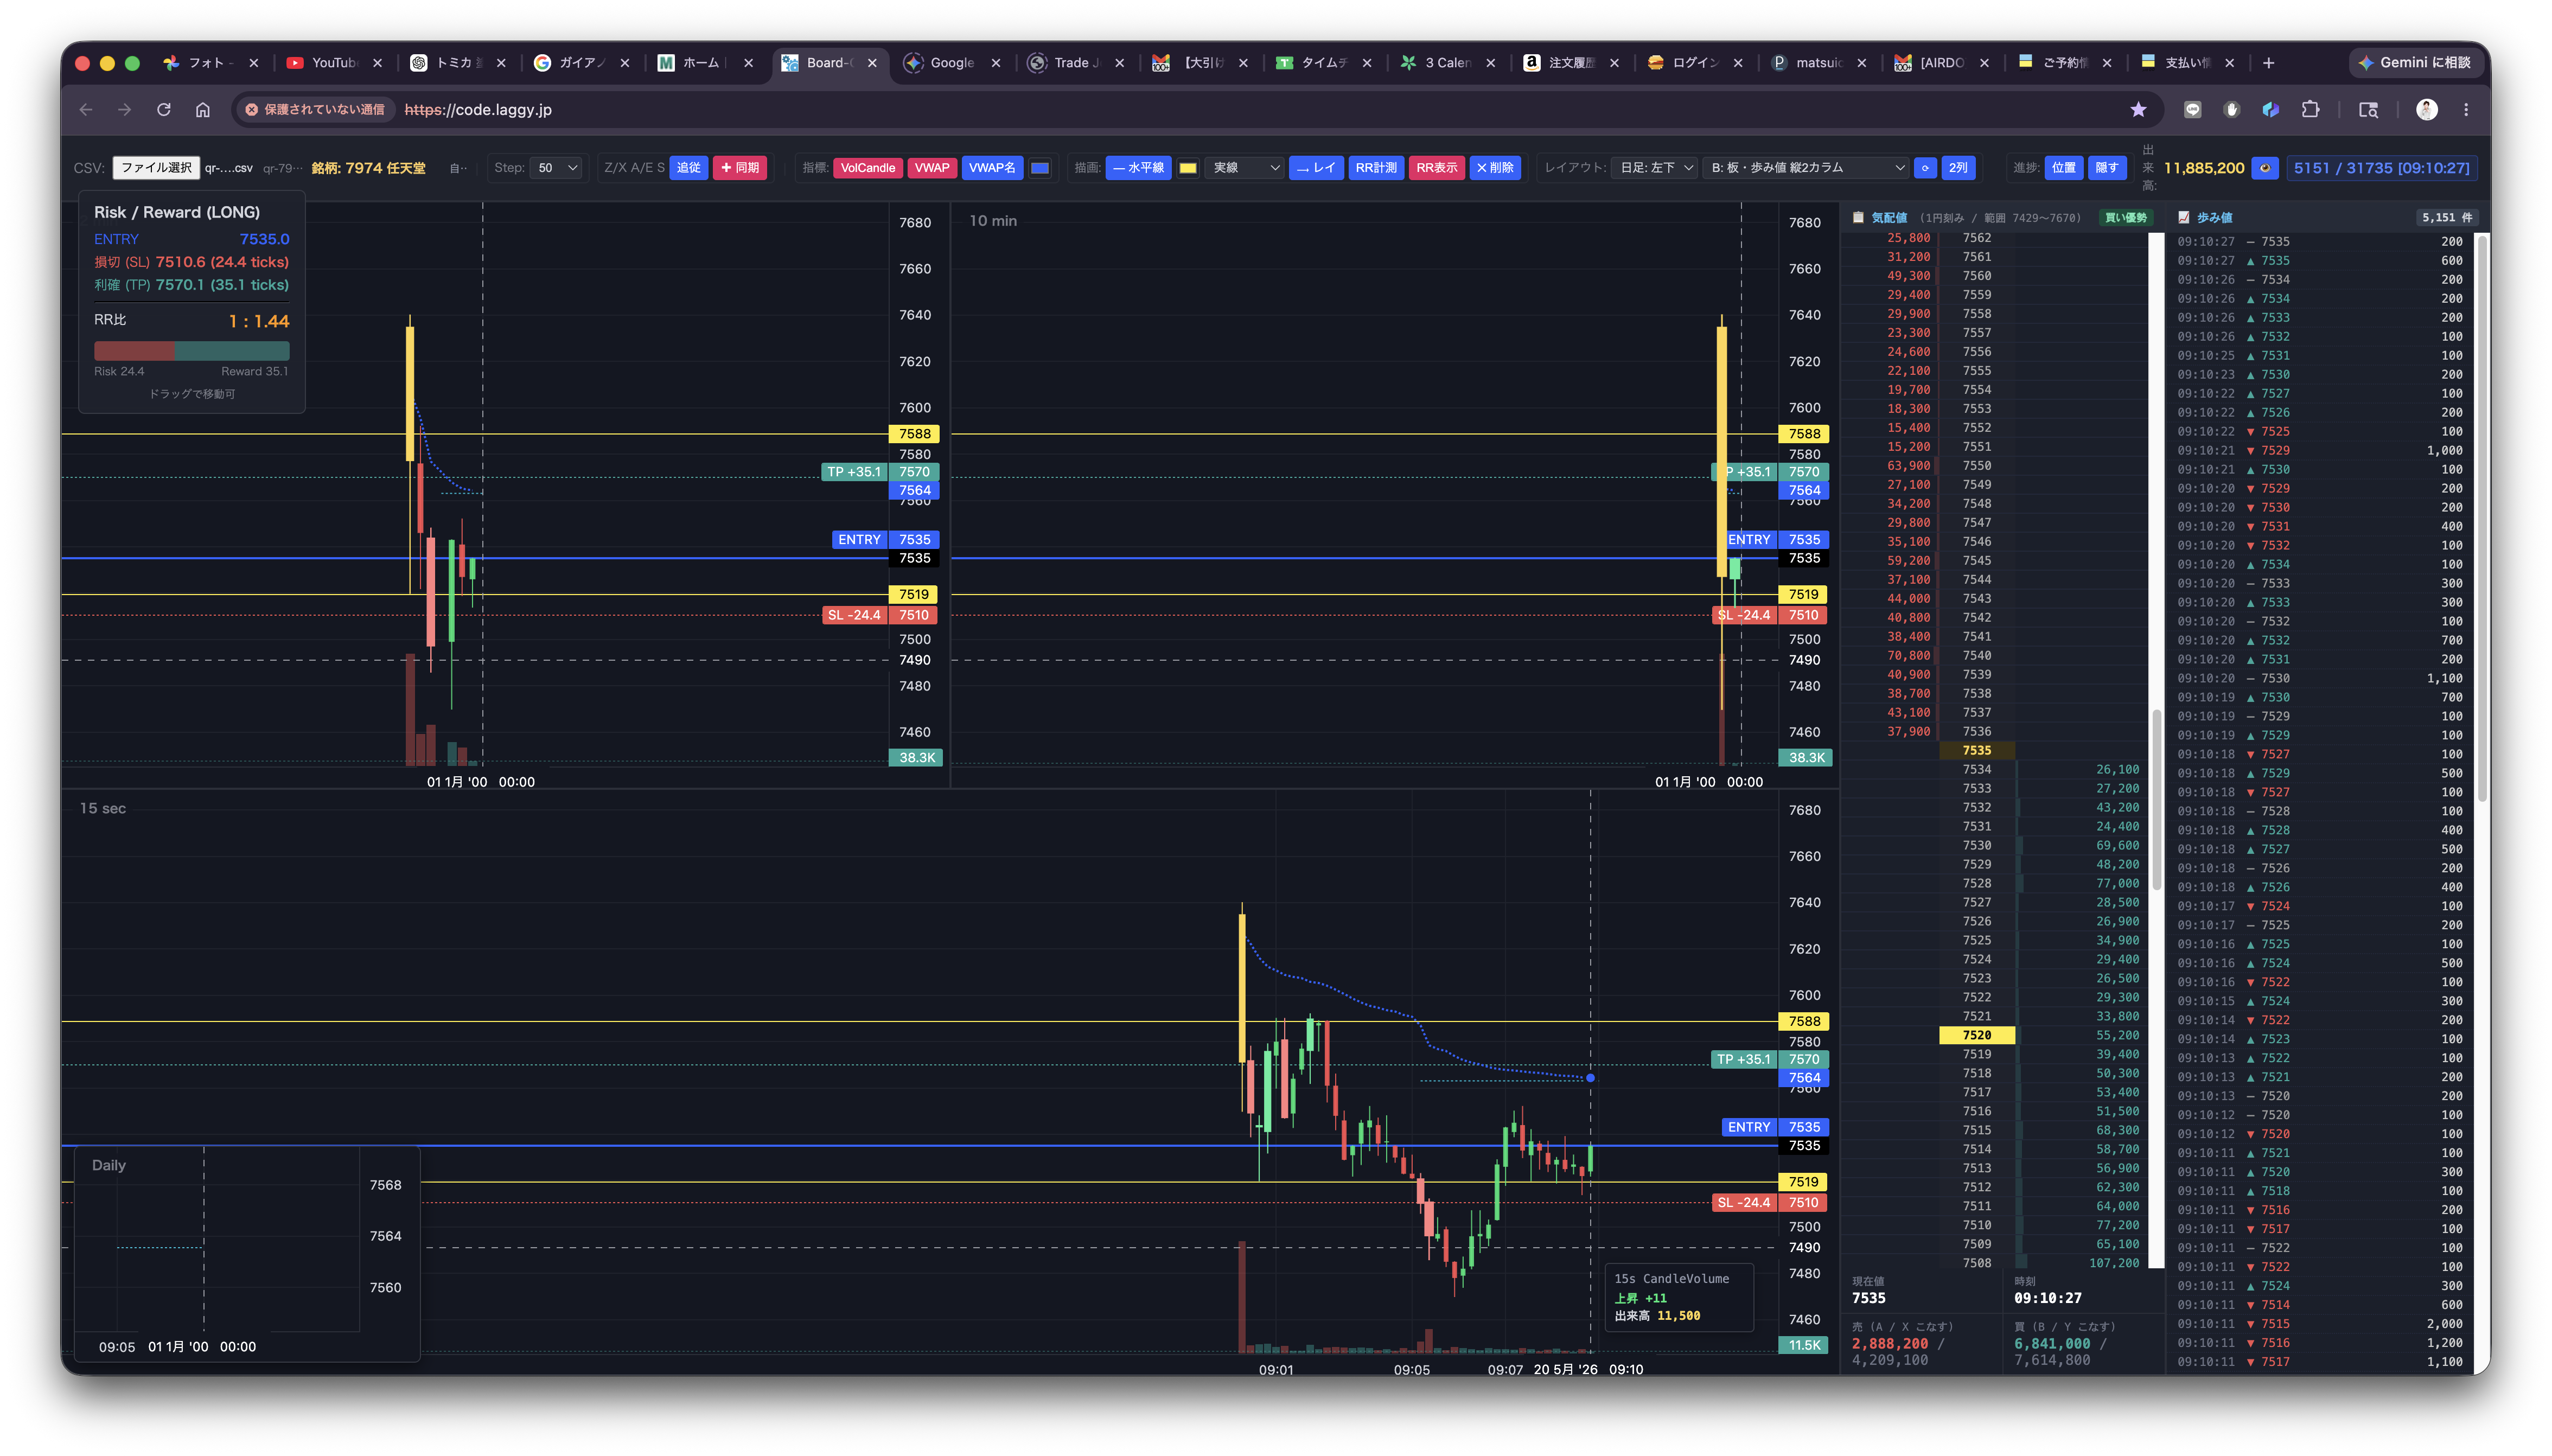Open the 実線 line style dropdown
The width and height of the screenshot is (2552, 1456).
(x=1244, y=168)
